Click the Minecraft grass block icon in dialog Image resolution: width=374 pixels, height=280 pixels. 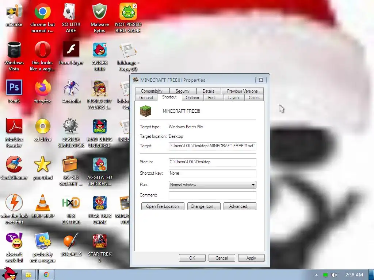[145, 111]
